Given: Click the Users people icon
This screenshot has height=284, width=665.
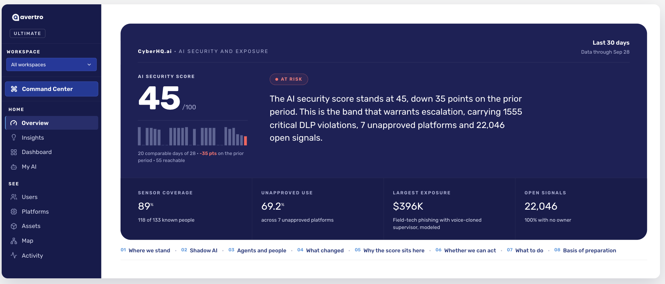Looking at the screenshot, I should coord(14,197).
